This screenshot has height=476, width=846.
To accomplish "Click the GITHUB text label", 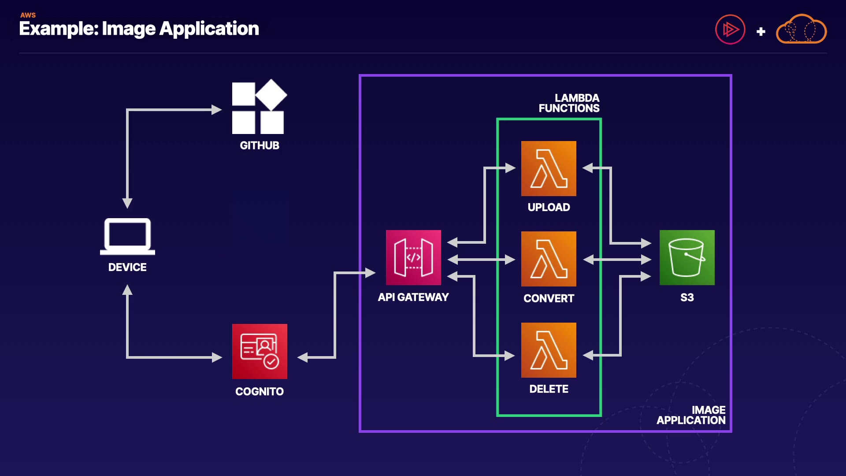I will (260, 145).
